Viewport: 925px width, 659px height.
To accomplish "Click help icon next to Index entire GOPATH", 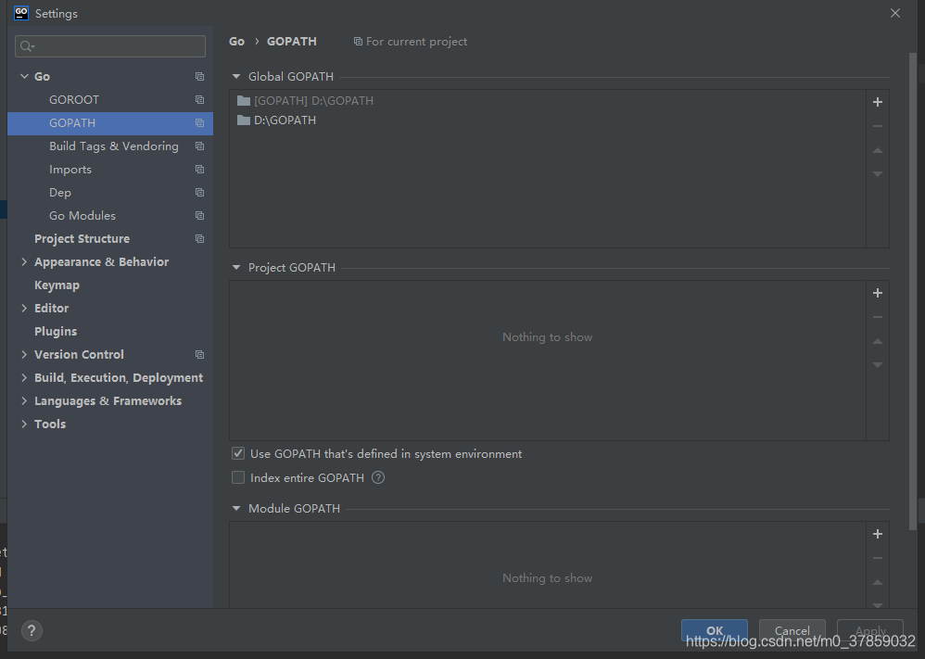I will click(378, 478).
